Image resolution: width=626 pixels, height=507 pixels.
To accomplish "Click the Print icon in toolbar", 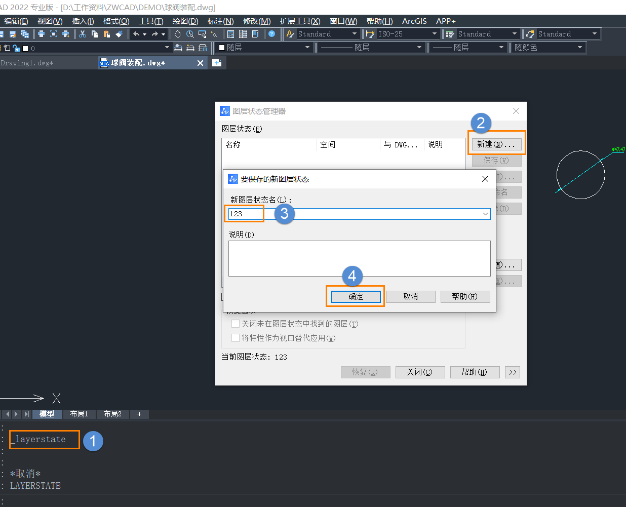I will (x=41, y=34).
